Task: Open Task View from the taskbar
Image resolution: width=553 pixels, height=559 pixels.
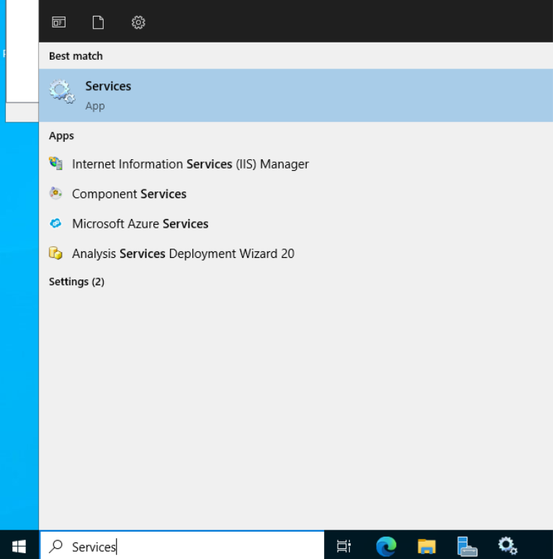Action: (344, 546)
